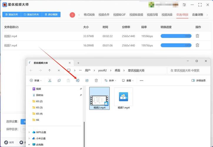Switch to the 视频合并 tab
Viewport: 213px width, 147px height.
pyautogui.click(x=104, y=15)
